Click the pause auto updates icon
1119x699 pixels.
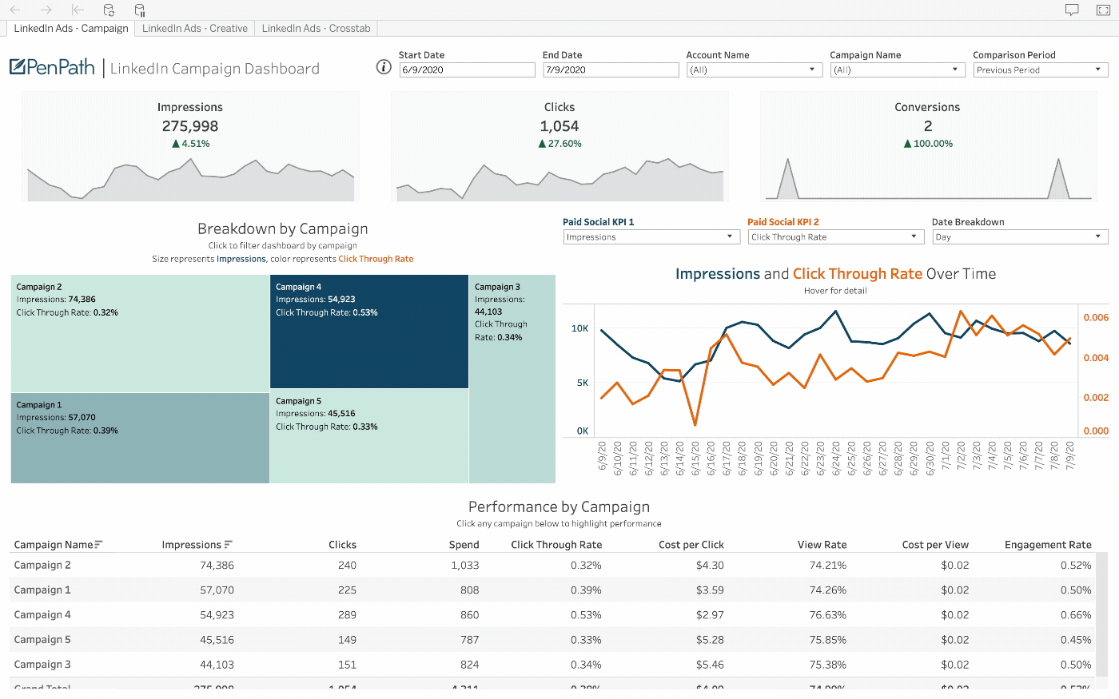pos(140,10)
